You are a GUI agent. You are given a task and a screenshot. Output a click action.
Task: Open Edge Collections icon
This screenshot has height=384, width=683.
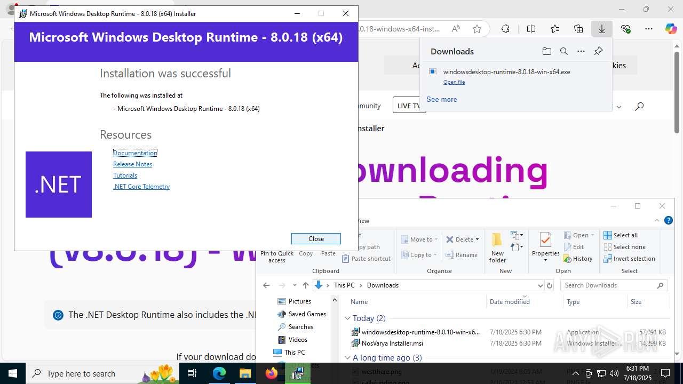578,29
